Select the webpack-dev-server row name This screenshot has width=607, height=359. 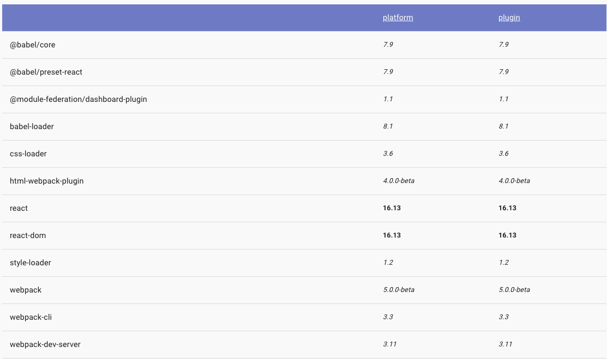tap(45, 344)
